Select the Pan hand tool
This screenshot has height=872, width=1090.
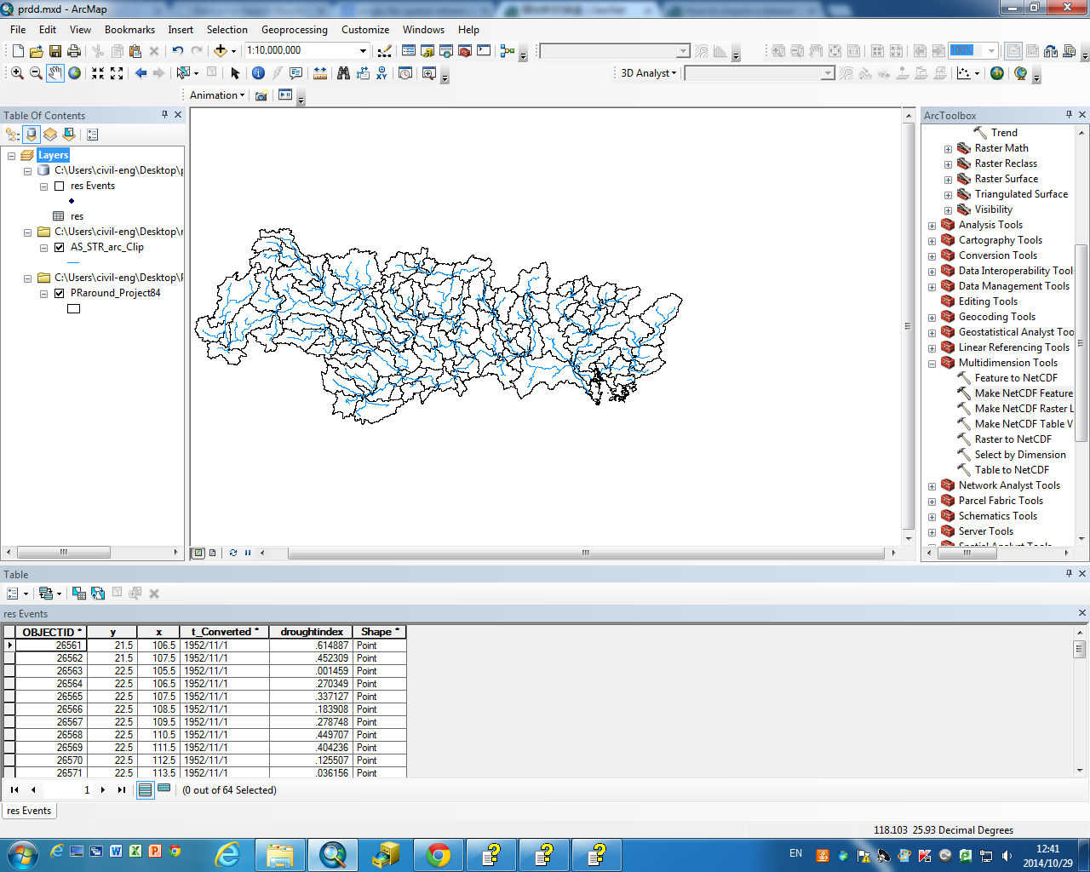pyautogui.click(x=55, y=73)
